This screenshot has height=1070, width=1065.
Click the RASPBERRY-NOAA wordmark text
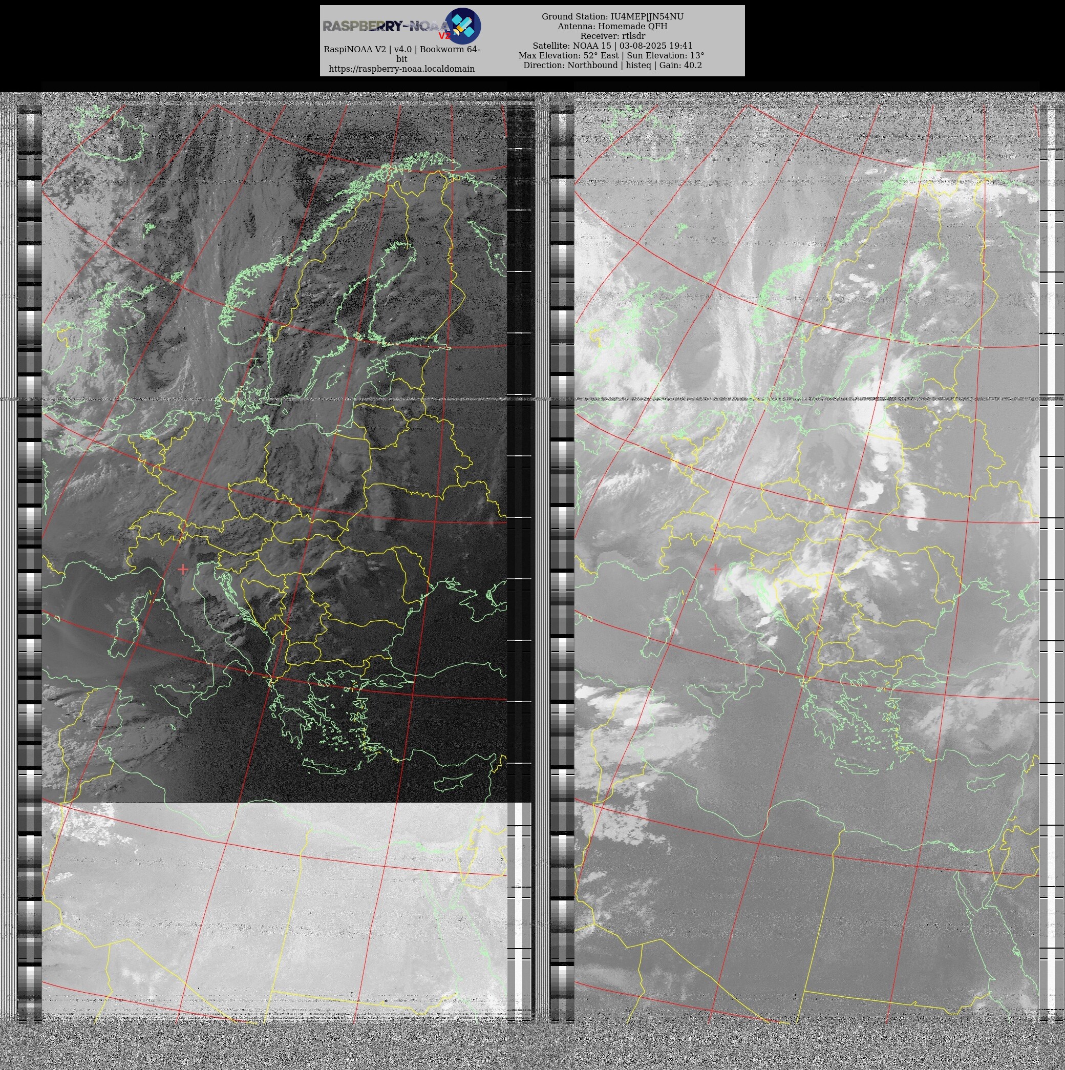(387, 26)
